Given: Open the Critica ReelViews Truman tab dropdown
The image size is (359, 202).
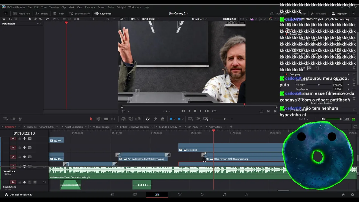Looking at the screenshot, I should point(152,127).
